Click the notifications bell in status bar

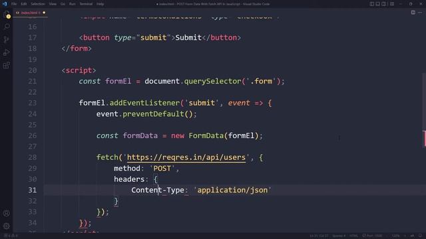pyautogui.click(x=420, y=236)
